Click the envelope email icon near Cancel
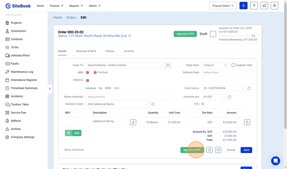 [x=218, y=150]
